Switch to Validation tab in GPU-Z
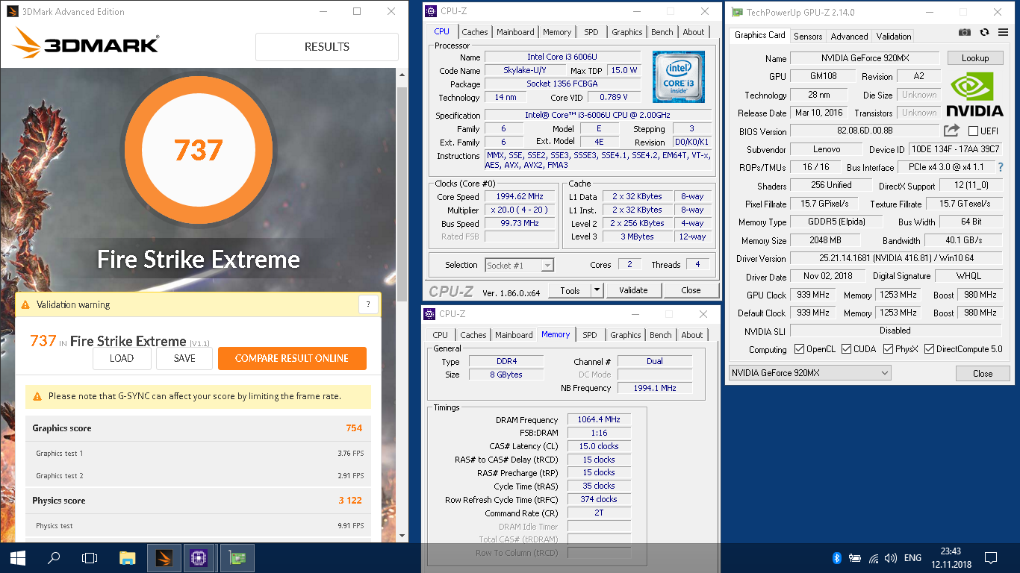This screenshot has width=1020, height=573. click(894, 36)
